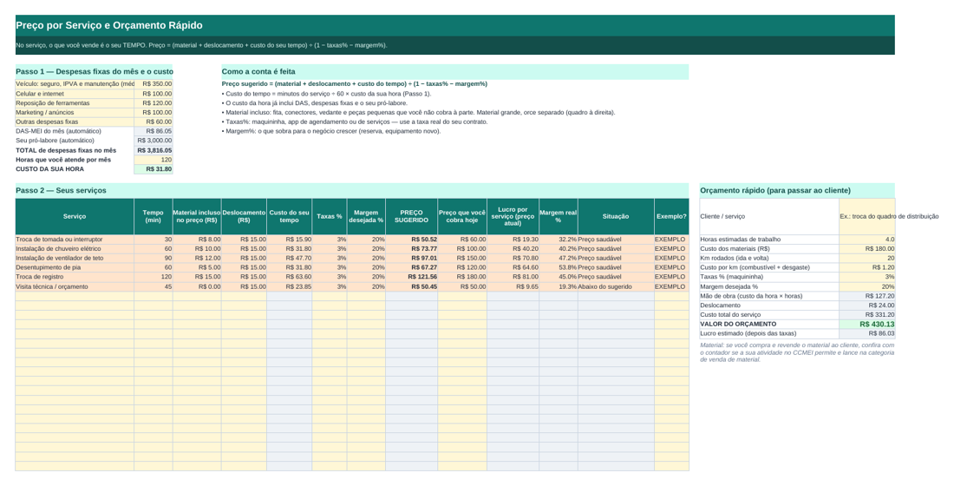Click the 'Km rodados' value 20

pos(867,259)
